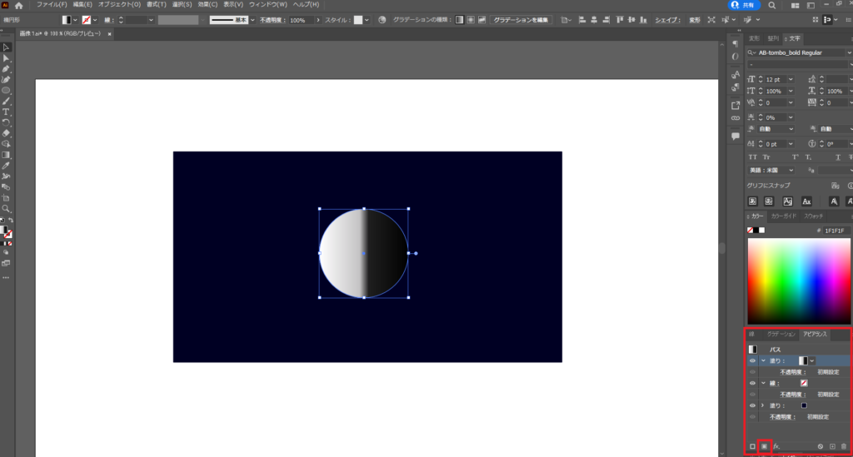Select the Artboard tool
The image size is (853, 457).
tap(6, 198)
